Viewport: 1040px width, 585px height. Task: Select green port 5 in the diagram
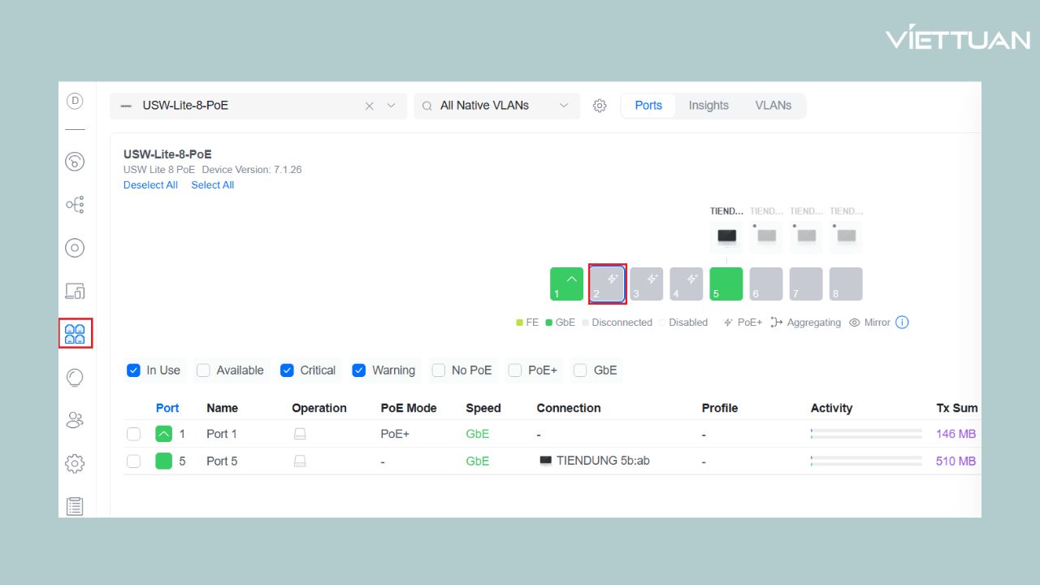coord(726,284)
